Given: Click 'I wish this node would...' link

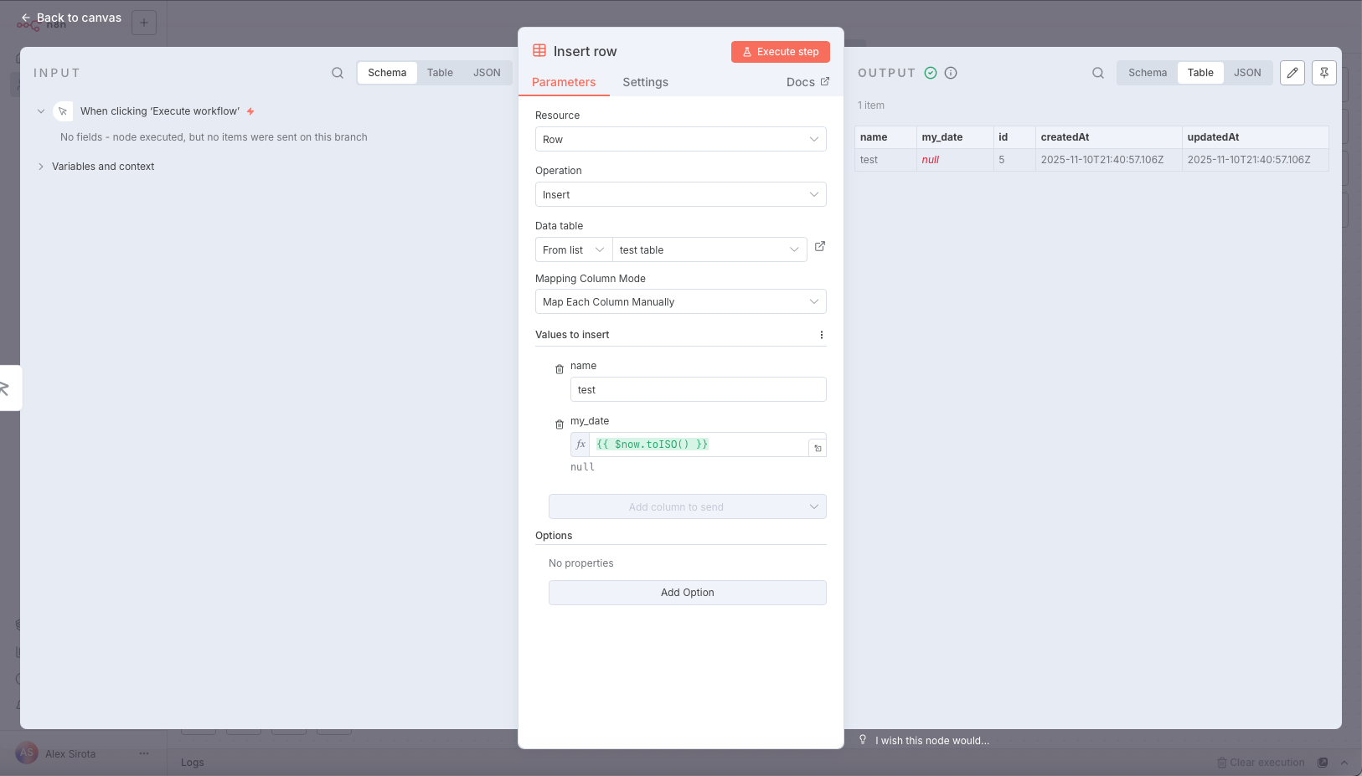Looking at the screenshot, I should (x=932, y=740).
